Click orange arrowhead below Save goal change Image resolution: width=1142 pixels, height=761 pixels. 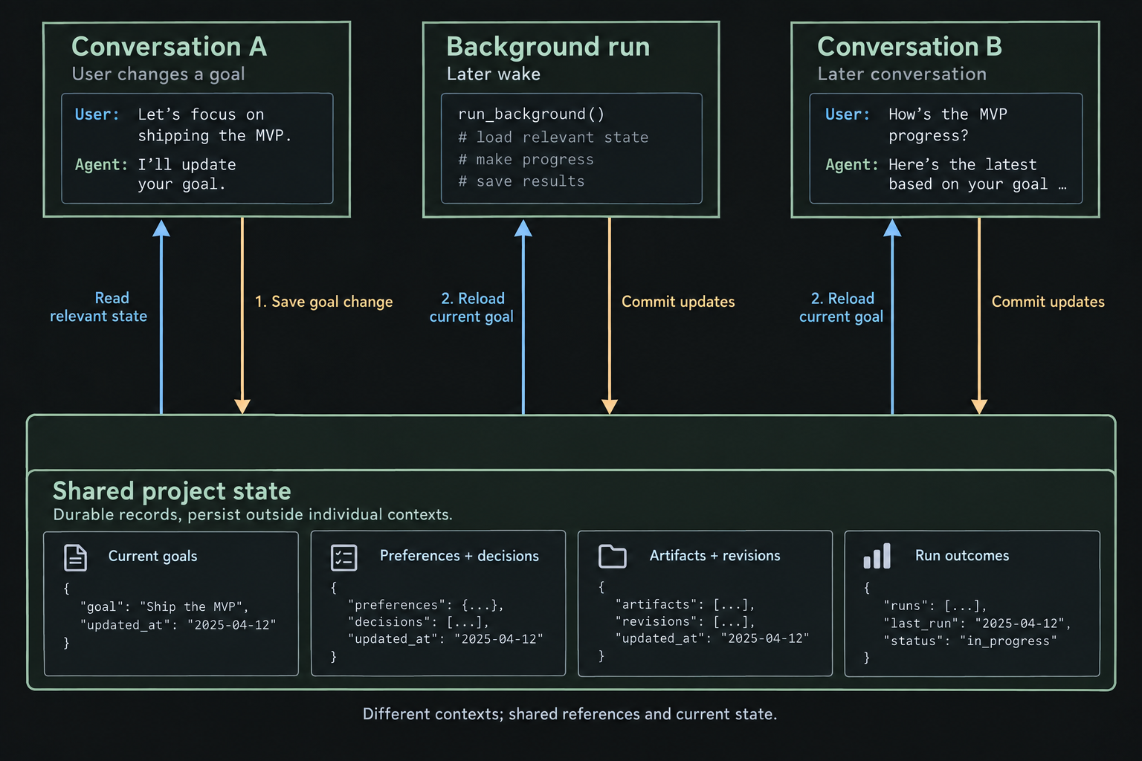coord(242,407)
